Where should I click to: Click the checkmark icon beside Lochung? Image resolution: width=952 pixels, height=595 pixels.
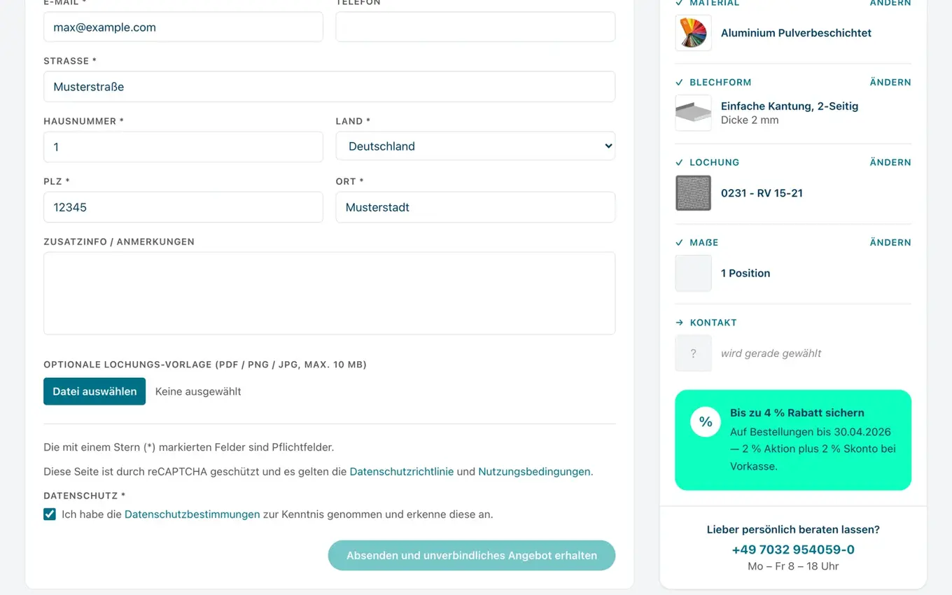coord(679,162)
